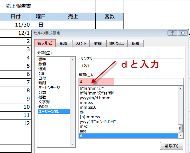Select the date cell showing 8
190x153 pixels.
coord(15,91)
